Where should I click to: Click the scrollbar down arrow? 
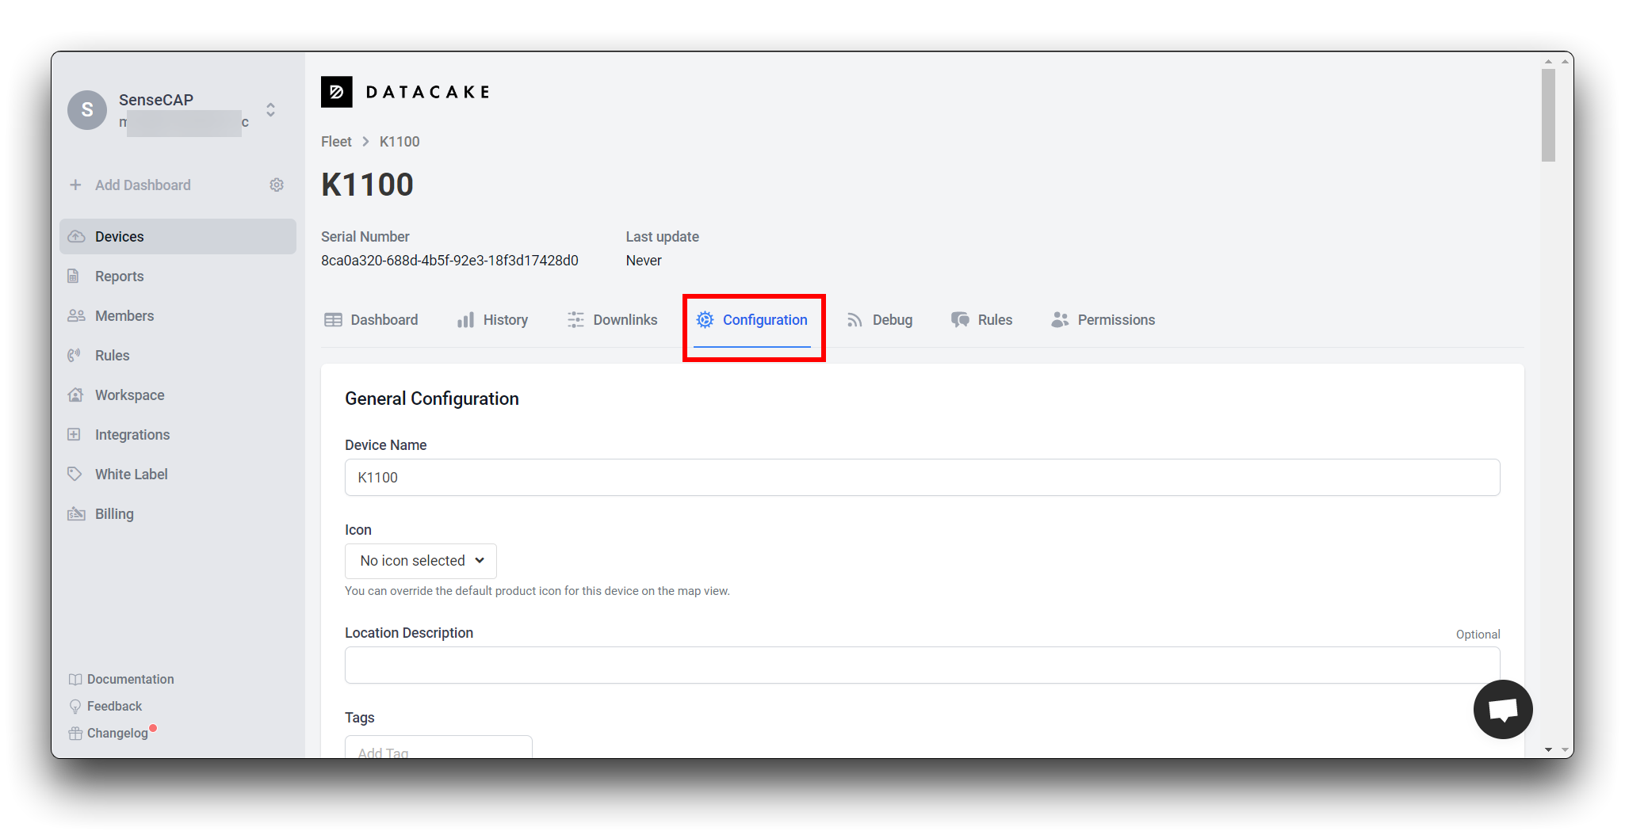click(1548, 749)
